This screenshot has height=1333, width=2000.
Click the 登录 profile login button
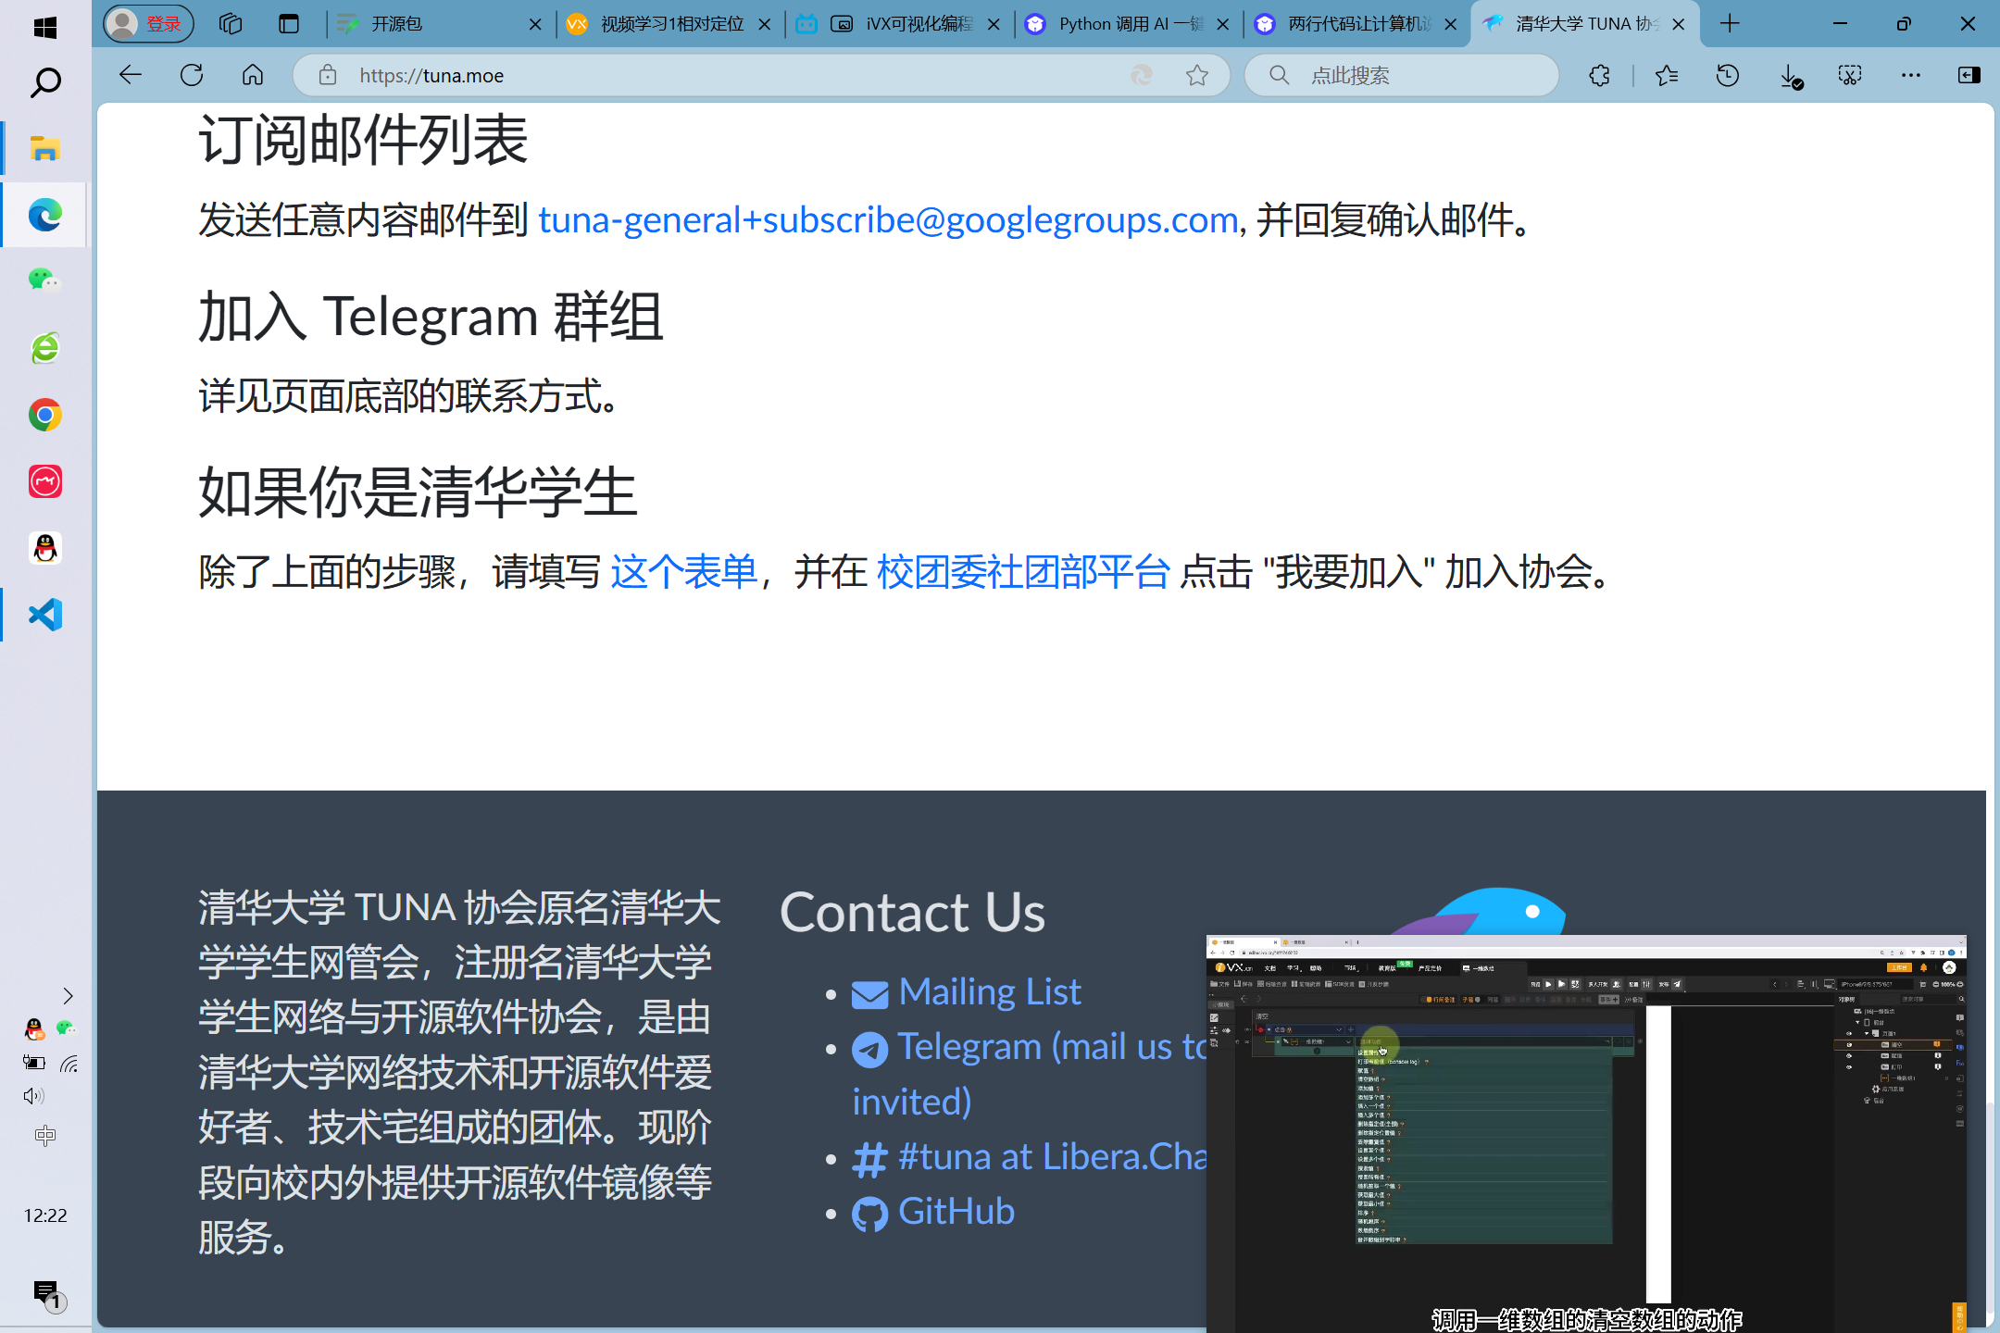tap(148, 24)
